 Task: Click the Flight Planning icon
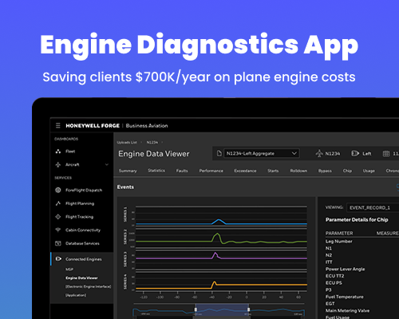(x=58, y=203)
